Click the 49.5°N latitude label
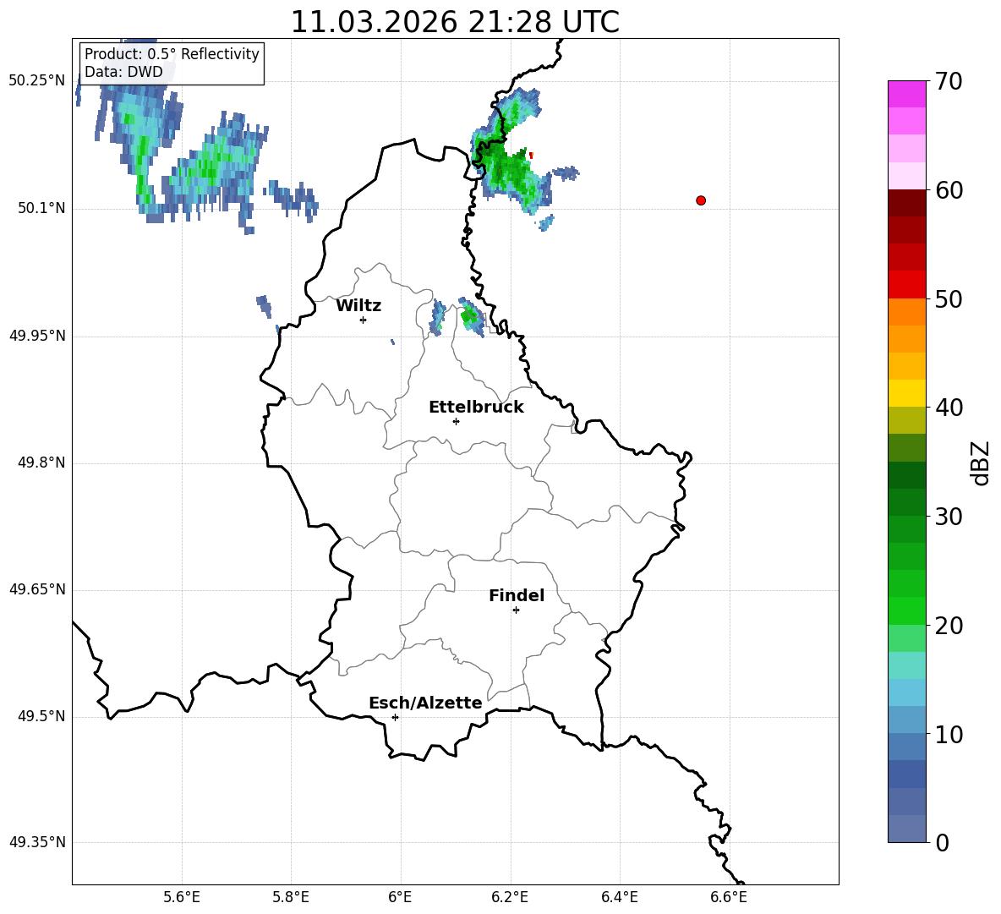1001x914 pixels. point(41,716)
